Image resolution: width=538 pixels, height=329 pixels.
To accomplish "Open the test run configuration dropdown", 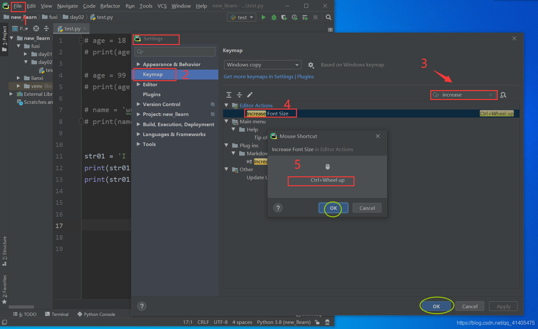I will (242, 17).
